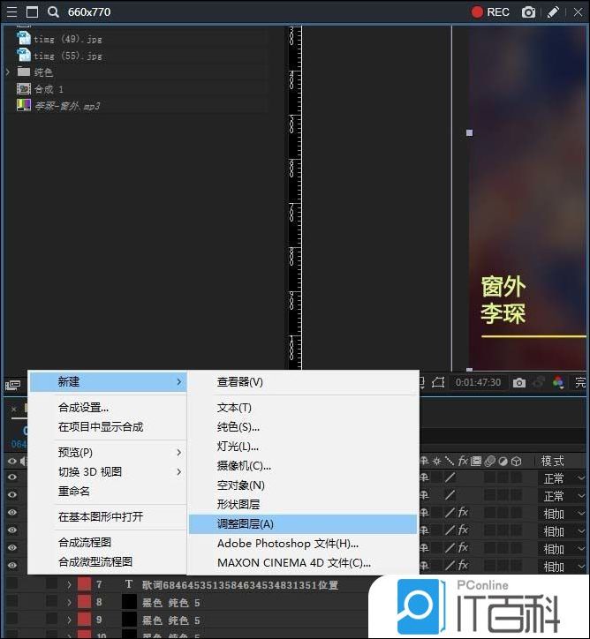Viewport: 590px width, 639px height.
Task: Select timg (55).jpg in the project panel
Action: pyautogui.click(x=67, y=56)
